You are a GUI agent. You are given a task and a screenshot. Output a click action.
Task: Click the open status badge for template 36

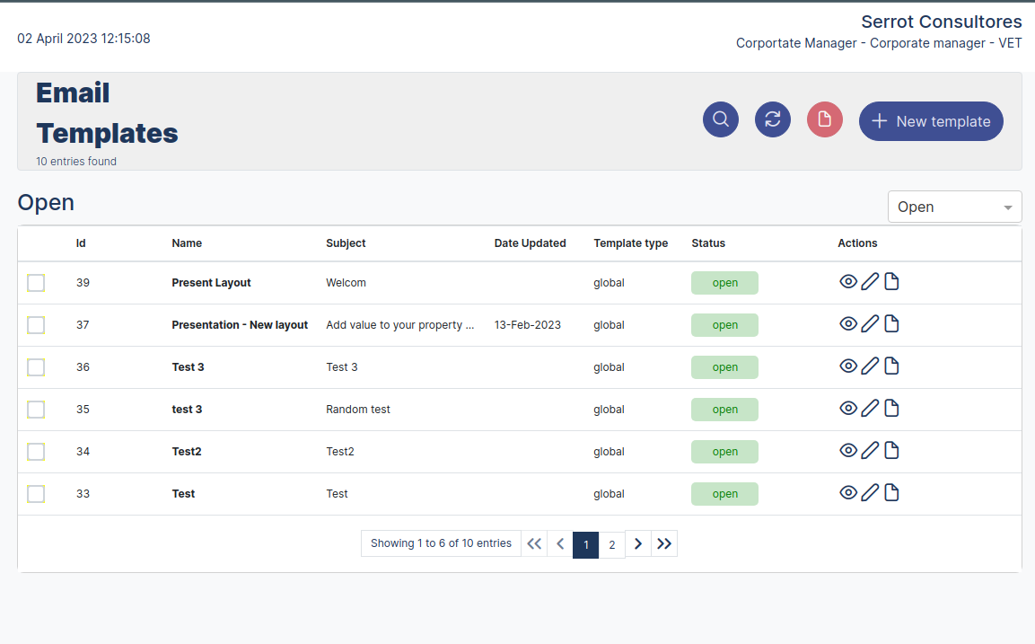point(724,366)
